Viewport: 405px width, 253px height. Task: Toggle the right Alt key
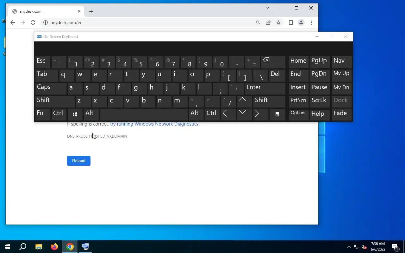[x=196, y=114]
